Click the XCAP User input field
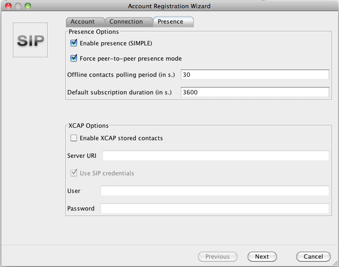Image resolution: width=339 pixels, height=267 pixels. pyautogui.click(x=215, y=191)
